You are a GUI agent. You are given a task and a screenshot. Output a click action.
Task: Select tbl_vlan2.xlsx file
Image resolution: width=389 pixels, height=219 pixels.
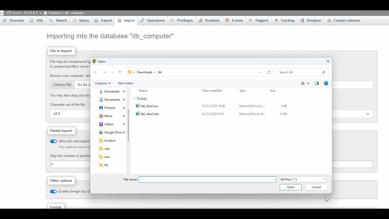[x=150, y=114]
